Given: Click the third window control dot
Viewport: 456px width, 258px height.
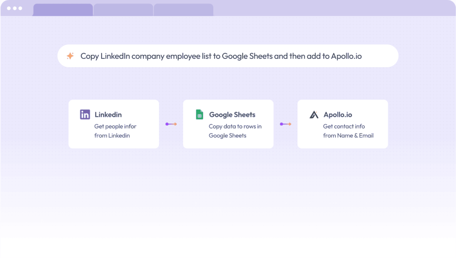Looking at the screenshot, I should [x=20, y=8].
